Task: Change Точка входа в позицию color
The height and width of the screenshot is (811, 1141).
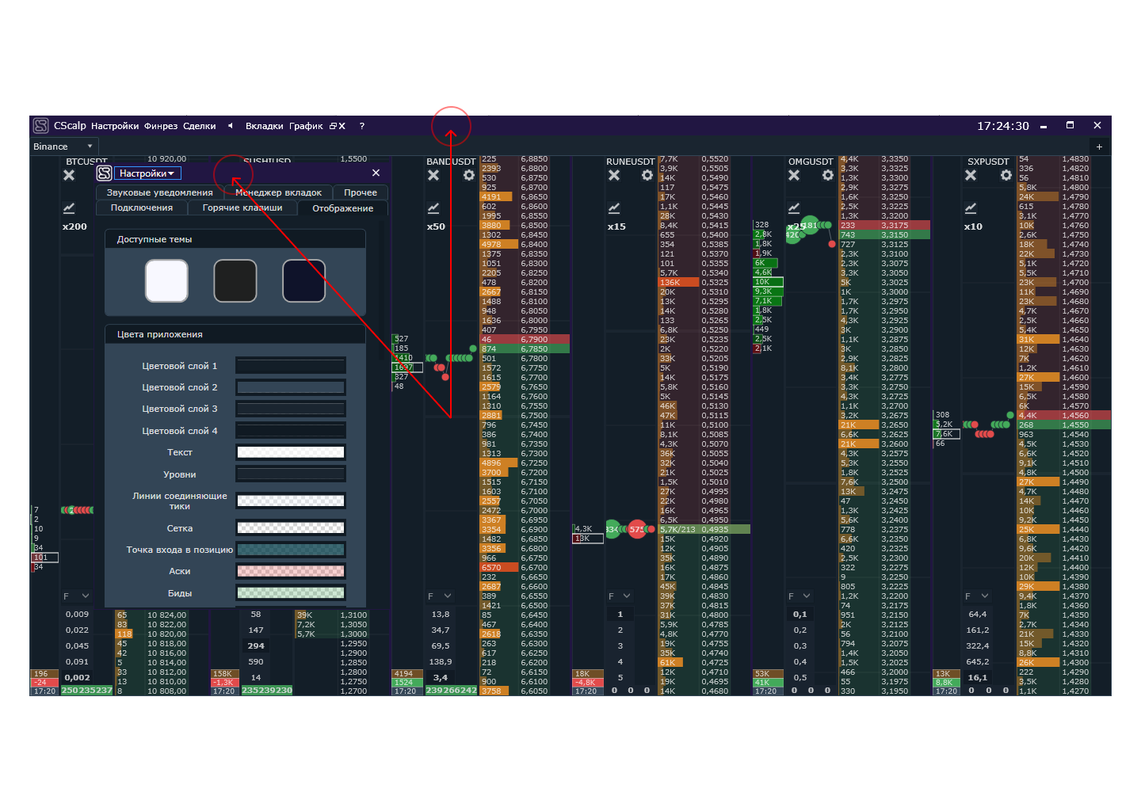Action: coord(291,550)
